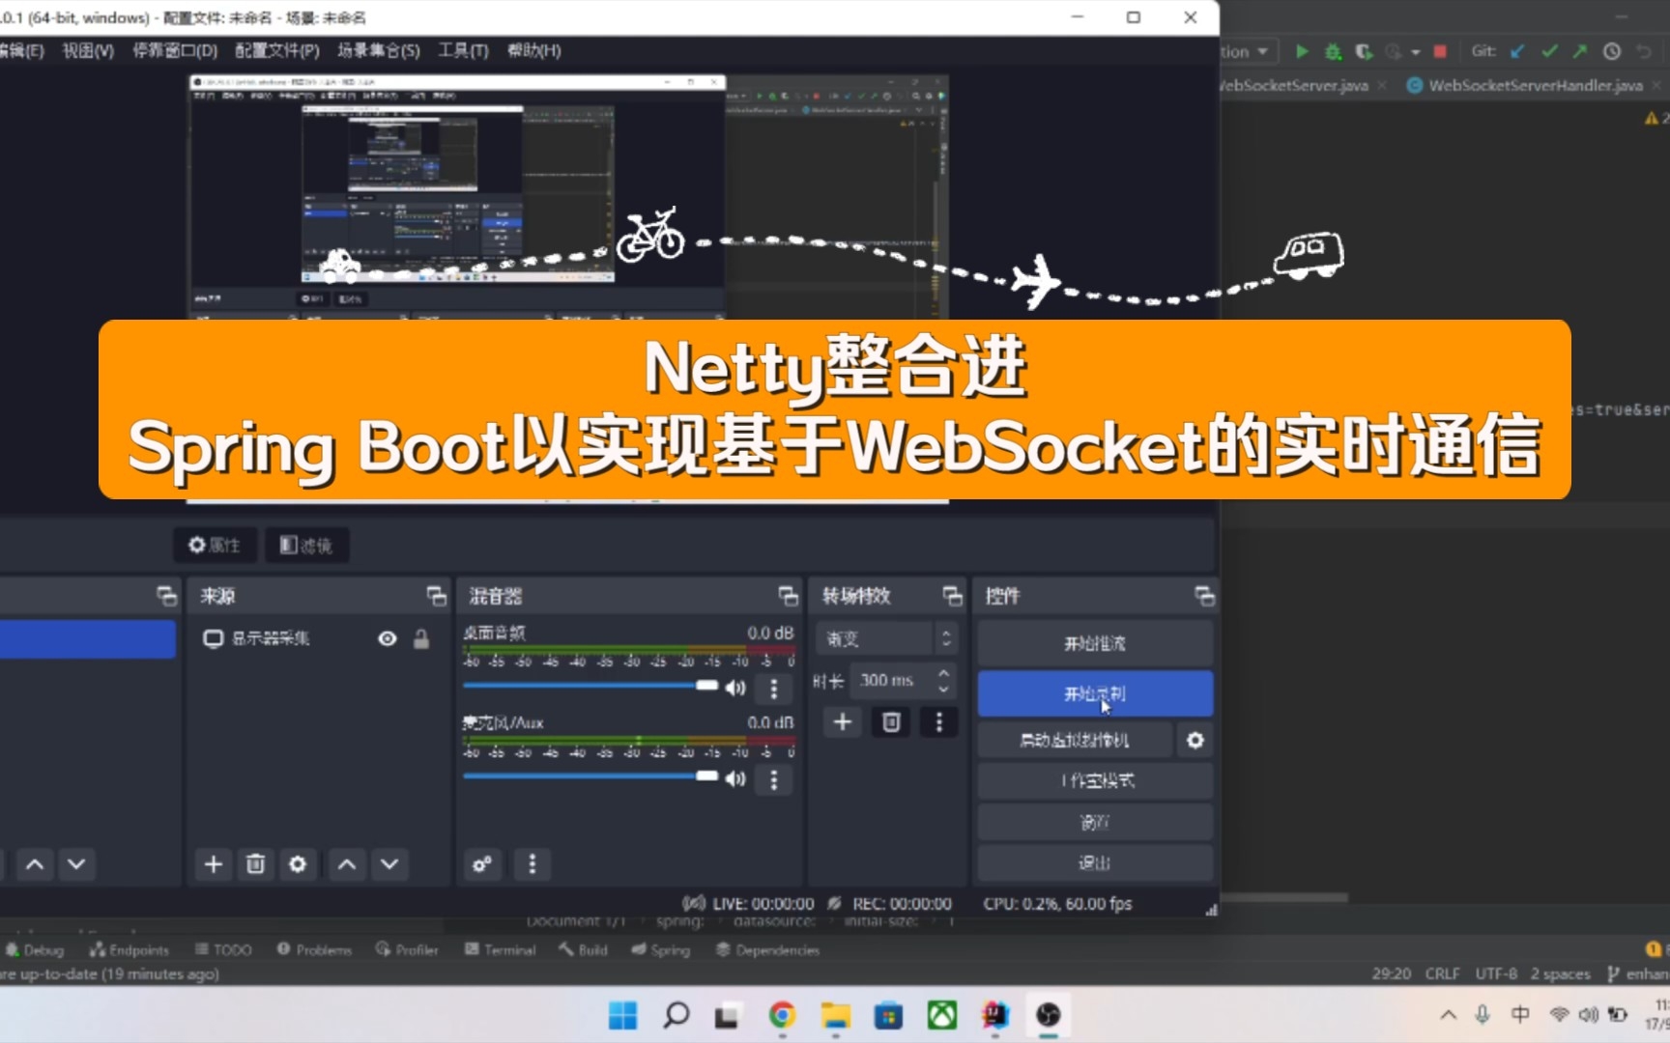Open the 工具(T) menu

click(x=463, y=50)
